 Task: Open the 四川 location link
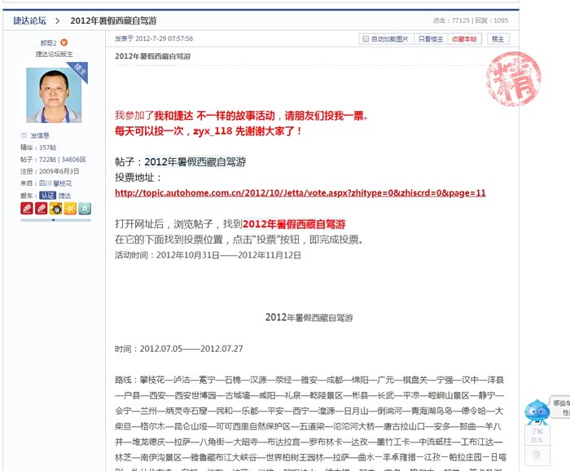45,183
